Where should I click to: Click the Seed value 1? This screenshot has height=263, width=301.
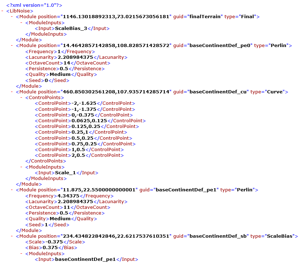point(46,225)
